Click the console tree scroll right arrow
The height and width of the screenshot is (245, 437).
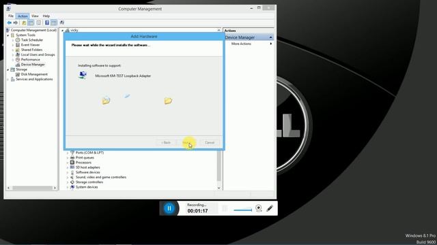[x=55, y=188]
